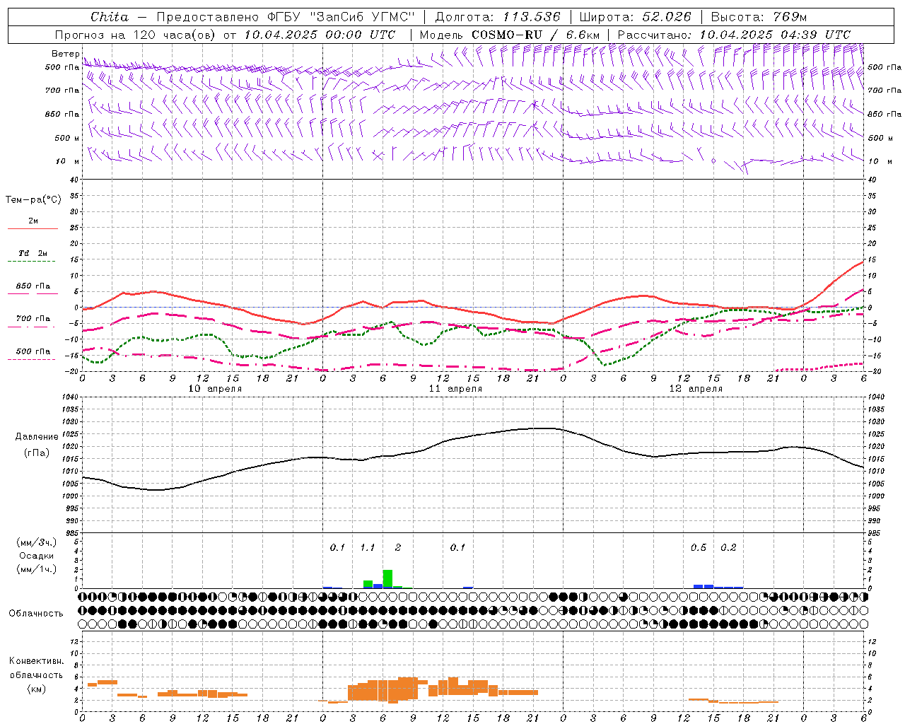The height and width of the screenshot is (724, 905).
Task: Click the "Td 2м" dew point legend entry
Action: [x=33, y=253]
